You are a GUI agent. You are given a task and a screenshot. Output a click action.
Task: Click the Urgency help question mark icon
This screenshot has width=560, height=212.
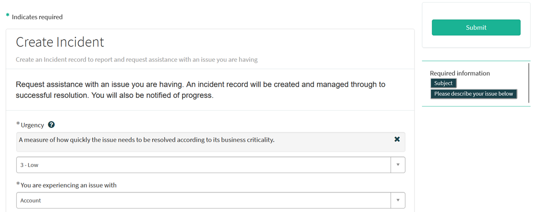tap(51, 125)
